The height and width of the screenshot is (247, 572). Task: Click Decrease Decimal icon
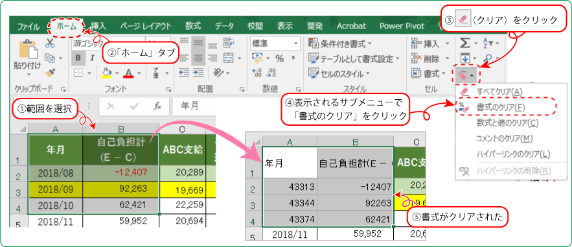(271, 73)
